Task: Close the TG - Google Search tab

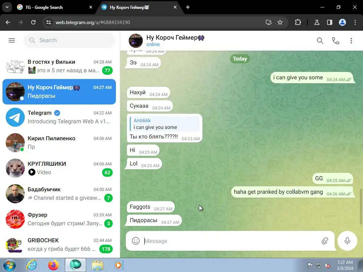Action: [91, 7]
